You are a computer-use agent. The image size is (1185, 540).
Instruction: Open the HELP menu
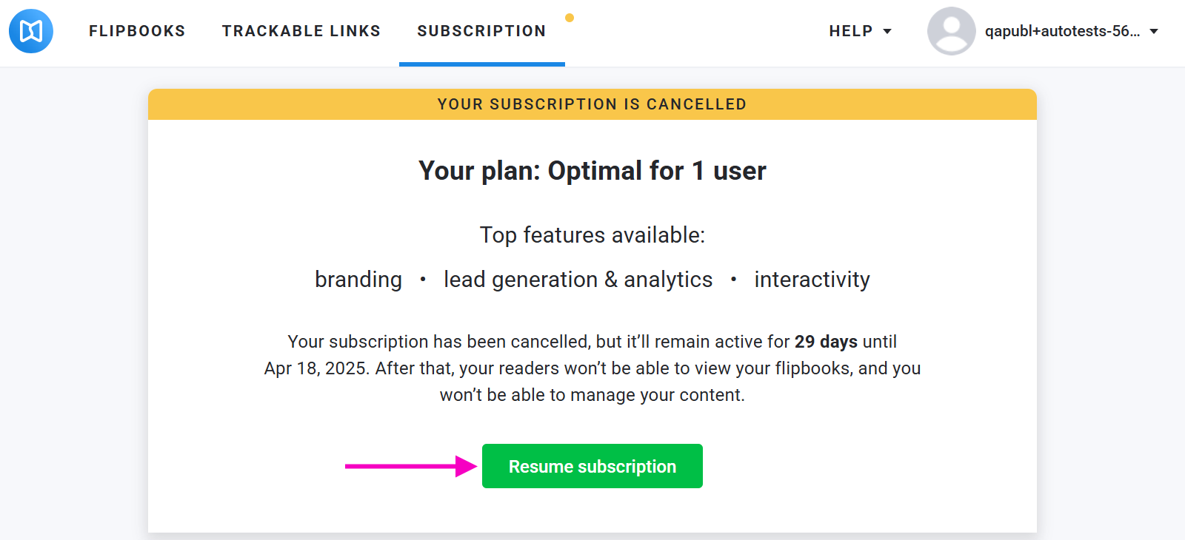coord(850,31)
